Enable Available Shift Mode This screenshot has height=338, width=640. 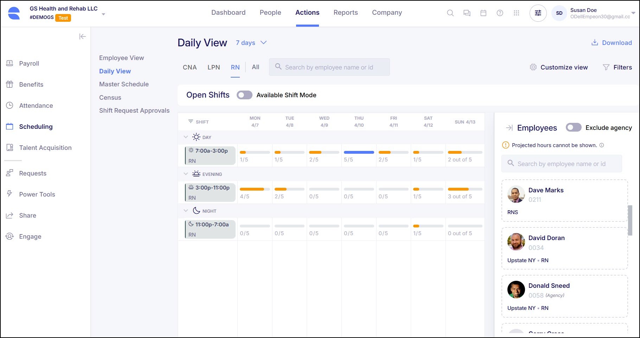click(244, 95)
